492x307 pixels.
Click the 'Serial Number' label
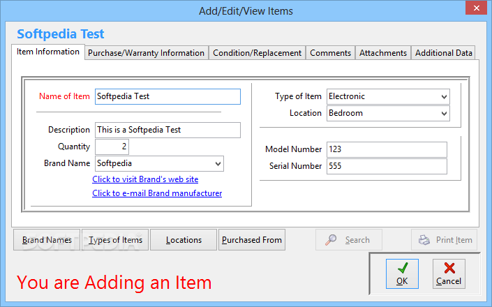click(x=296, y=166)
